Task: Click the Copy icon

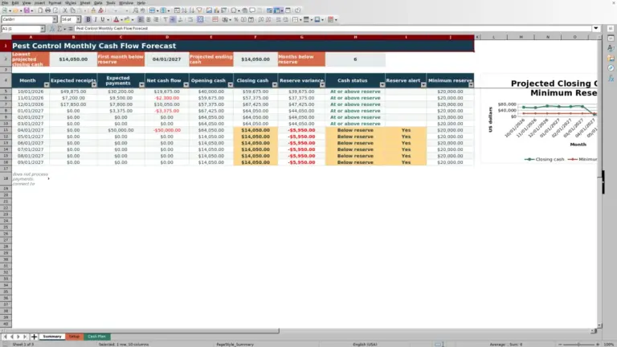Action: pos(73,10)
